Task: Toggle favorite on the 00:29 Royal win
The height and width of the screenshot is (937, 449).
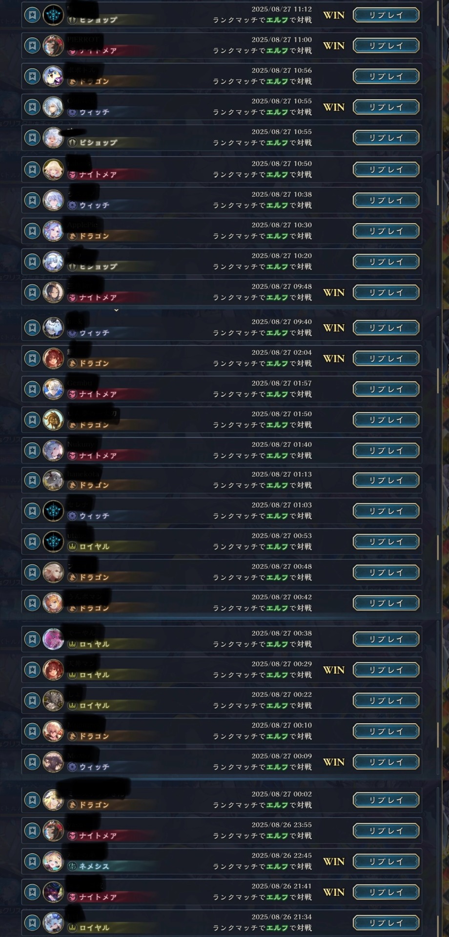Action: point(32,670)
